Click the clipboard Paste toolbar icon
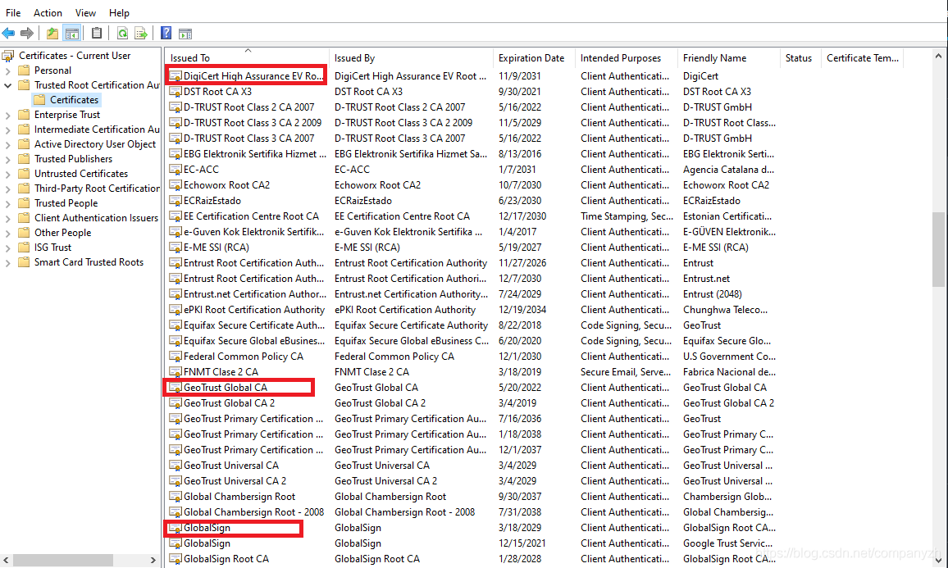 tap(97, 34)
